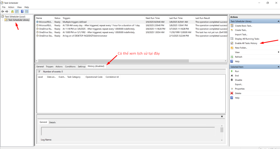Open the View menu in menu bar
This screenshot has width=280, height=149.
(19, 7)
